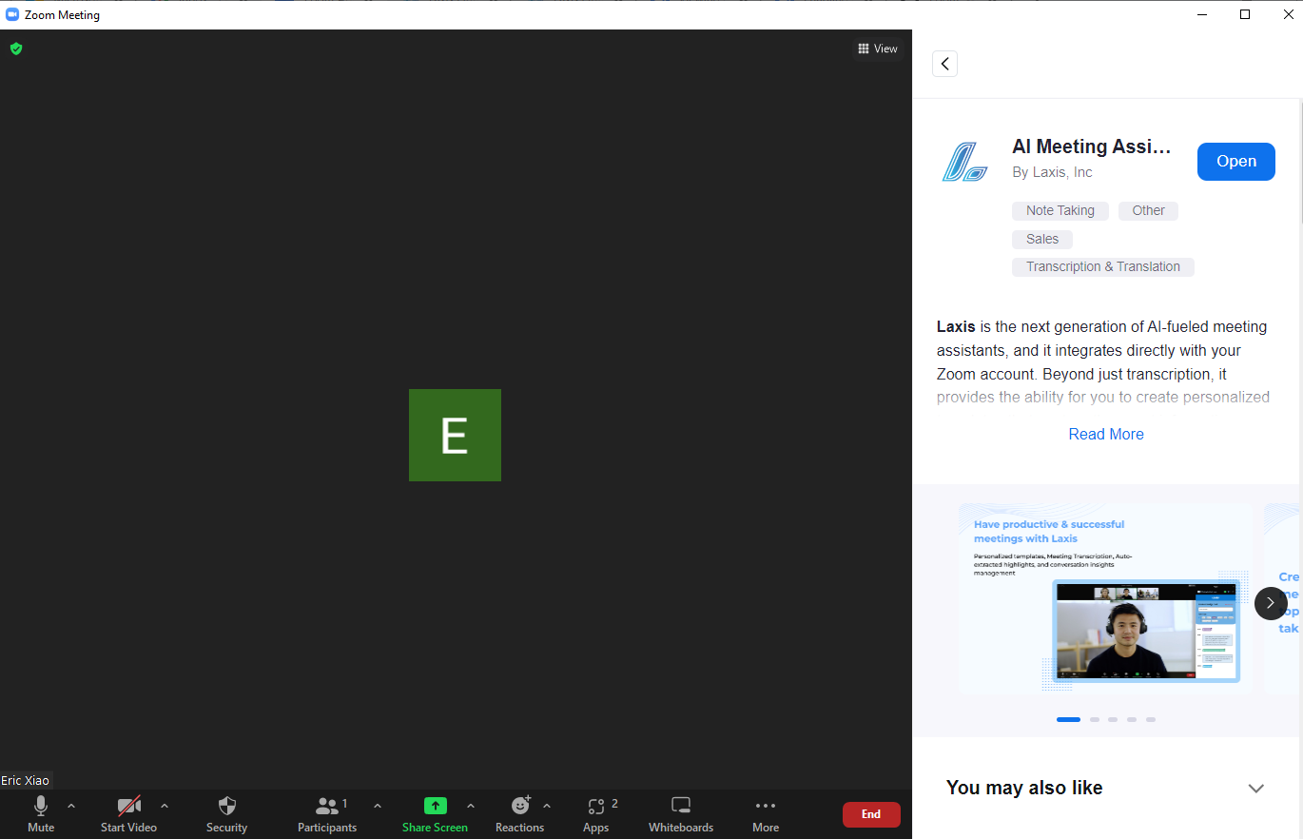Select Transcription & Translation tag
Viewport: 1303px width, 839px height.
(x=1103, y=267)
